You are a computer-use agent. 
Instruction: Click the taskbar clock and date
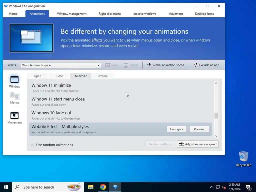(234, 187)
